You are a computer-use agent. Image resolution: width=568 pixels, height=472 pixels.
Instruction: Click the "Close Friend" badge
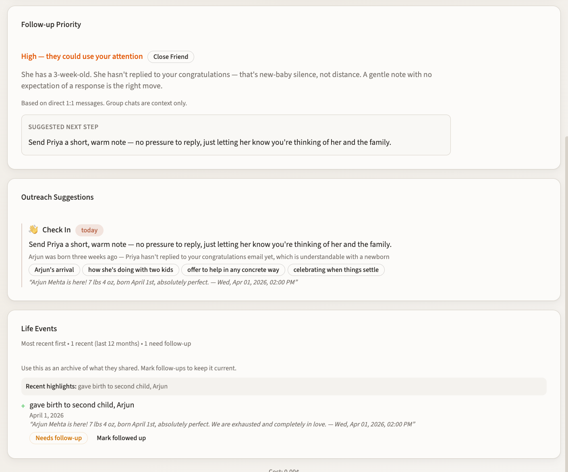coord(170,56)
